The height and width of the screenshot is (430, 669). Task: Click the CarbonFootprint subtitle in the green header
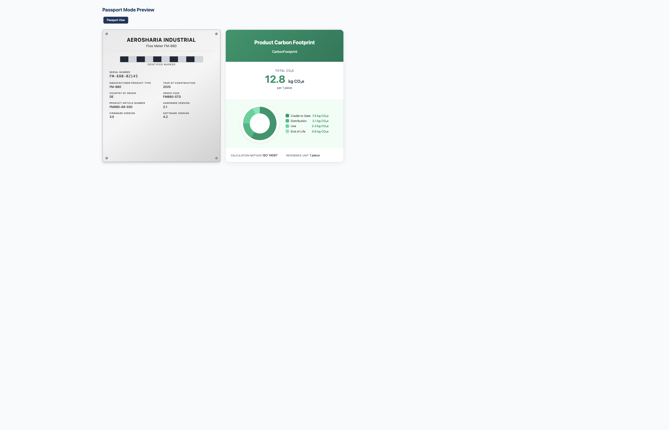[x=284, y=52]
